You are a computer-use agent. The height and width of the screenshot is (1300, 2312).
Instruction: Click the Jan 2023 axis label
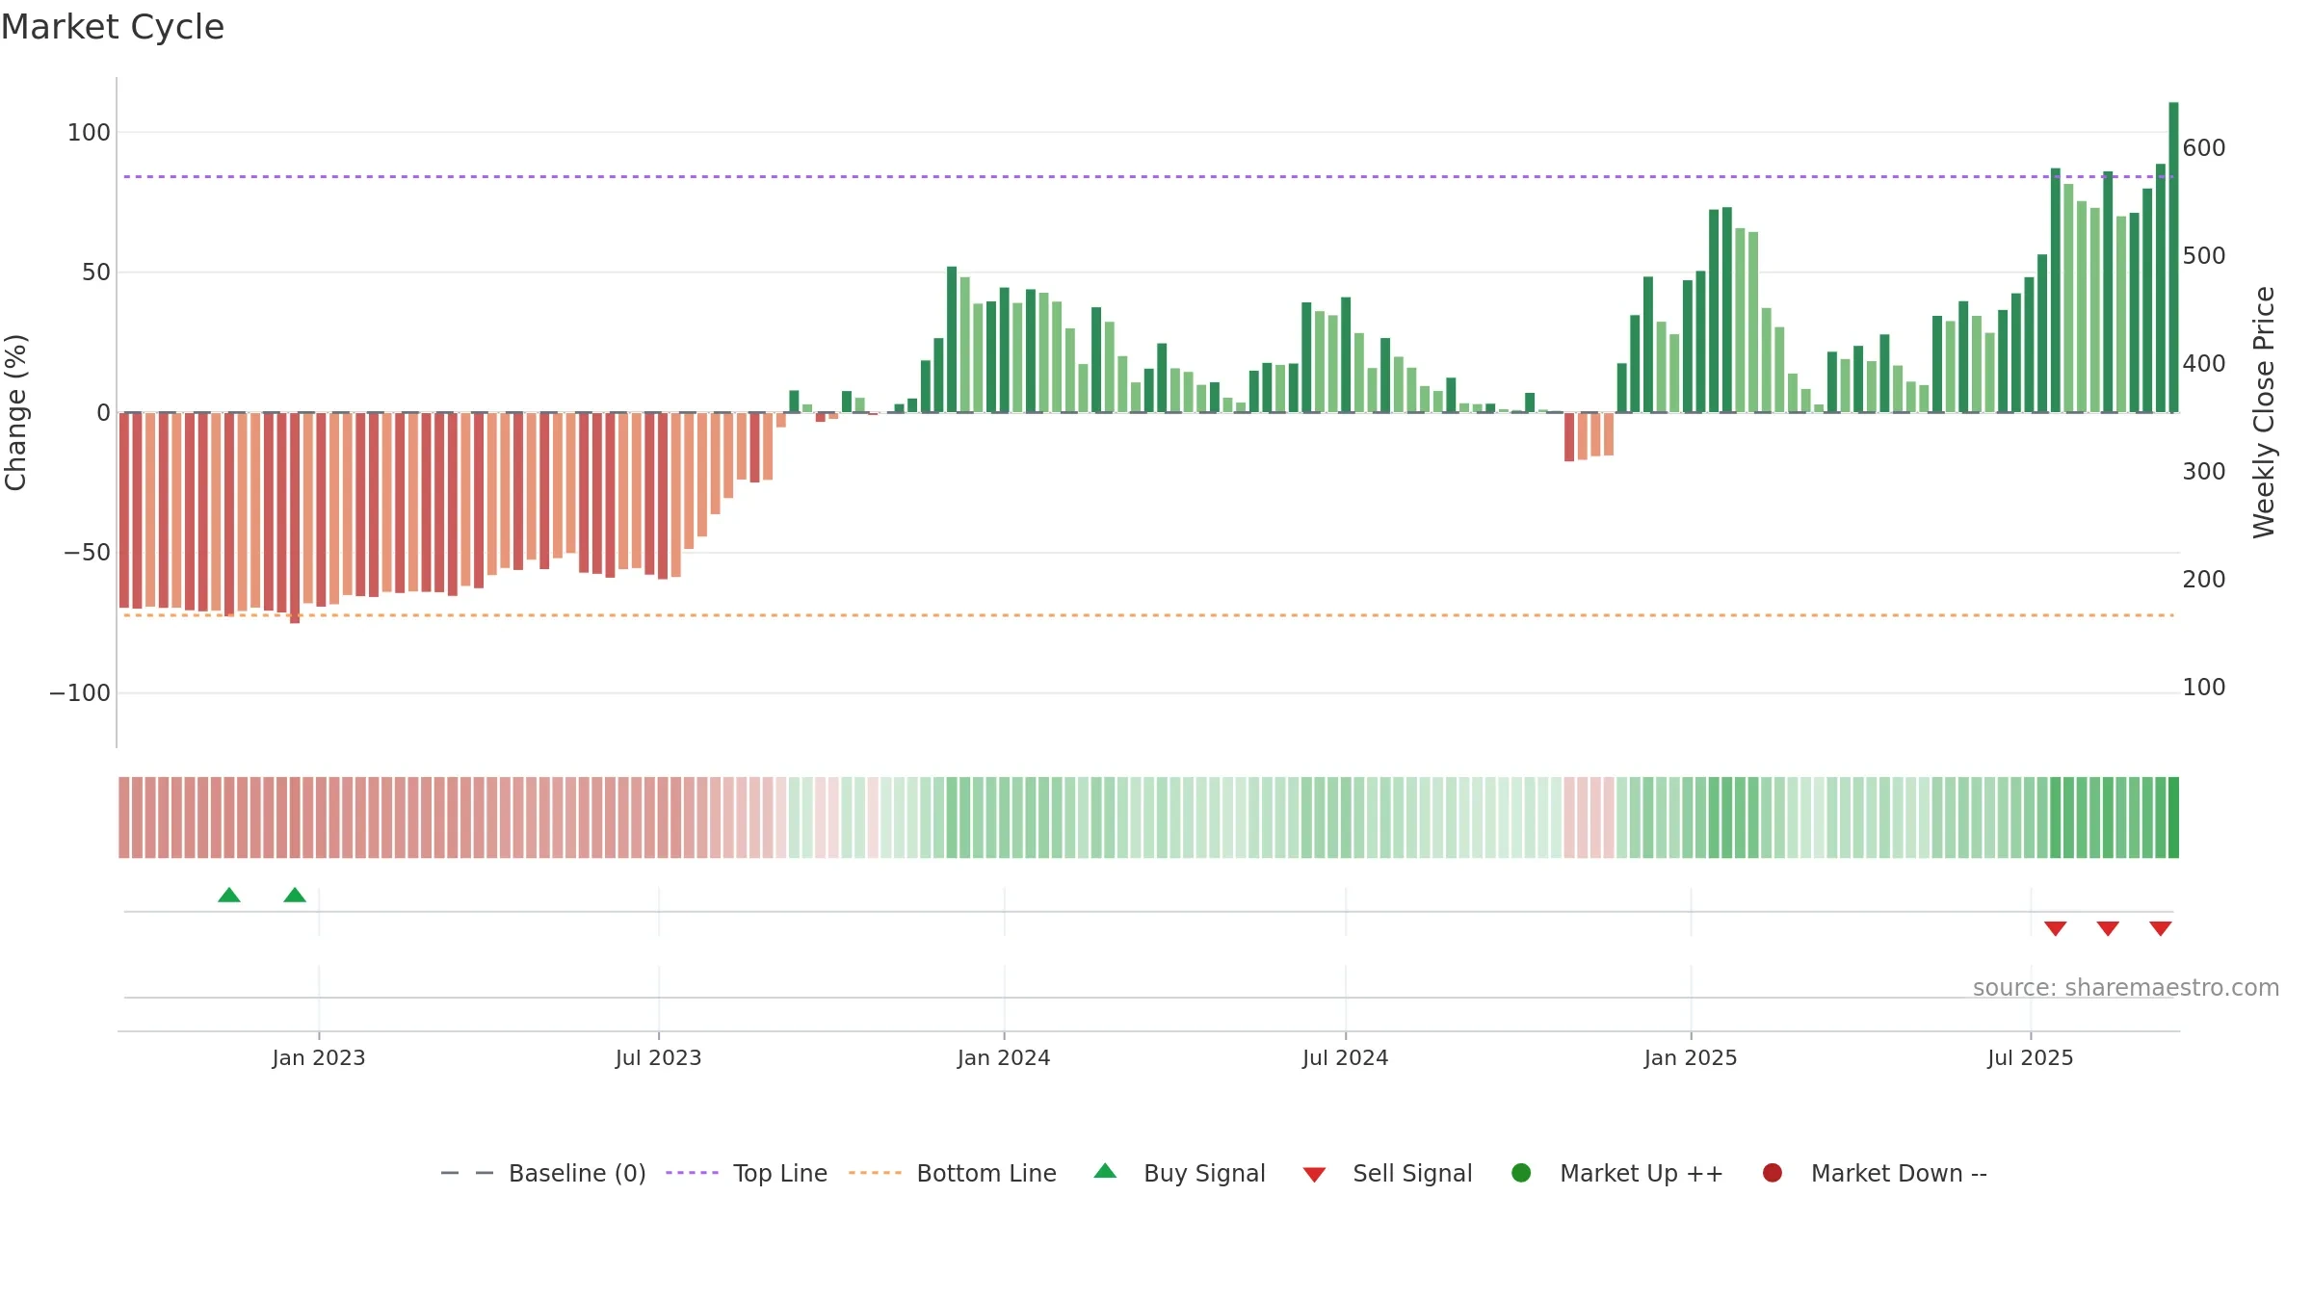tap(319, 1057)
